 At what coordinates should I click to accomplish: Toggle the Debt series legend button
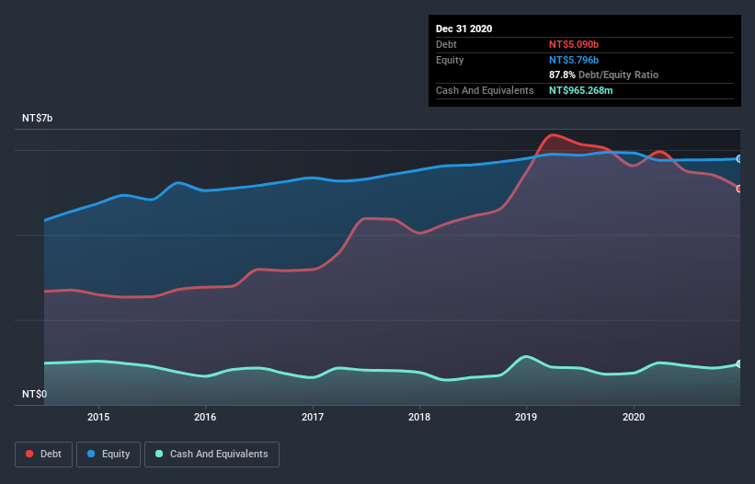44,455
